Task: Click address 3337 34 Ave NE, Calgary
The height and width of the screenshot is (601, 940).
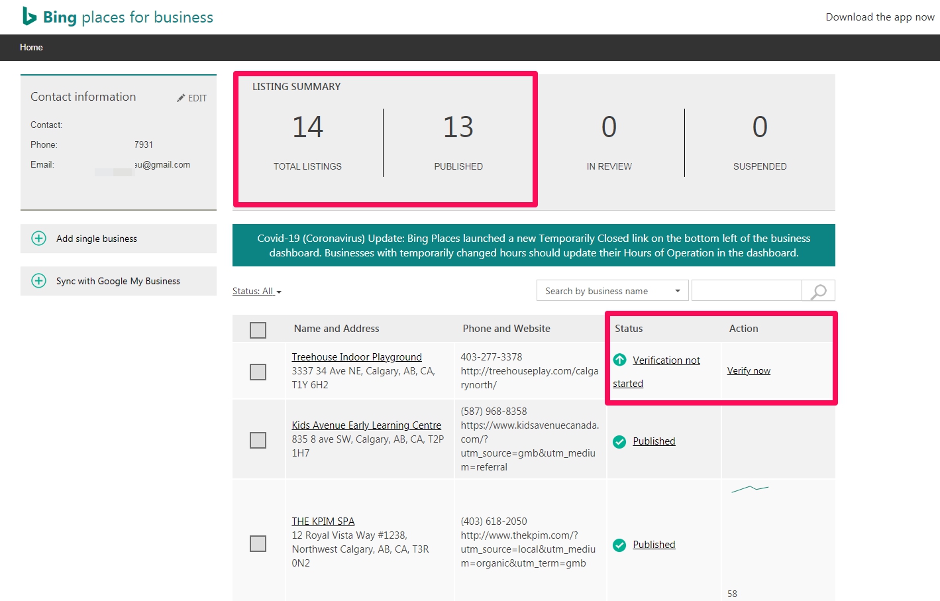Action: (x=364, y=378)
